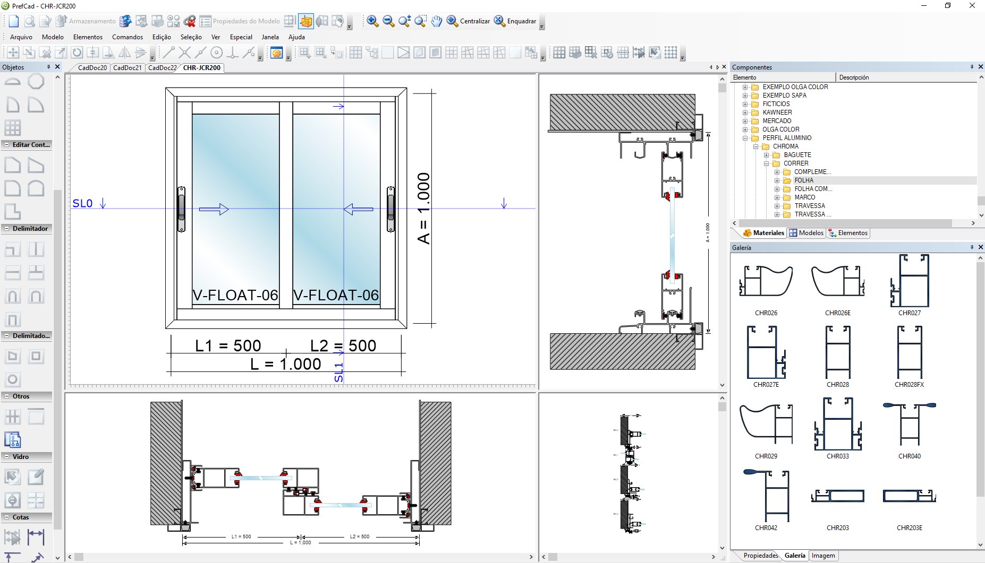The width and height of the screenshot is (985, 563).
Task: Toggle the highlighted 3D view button
Action: coord(306,21)
